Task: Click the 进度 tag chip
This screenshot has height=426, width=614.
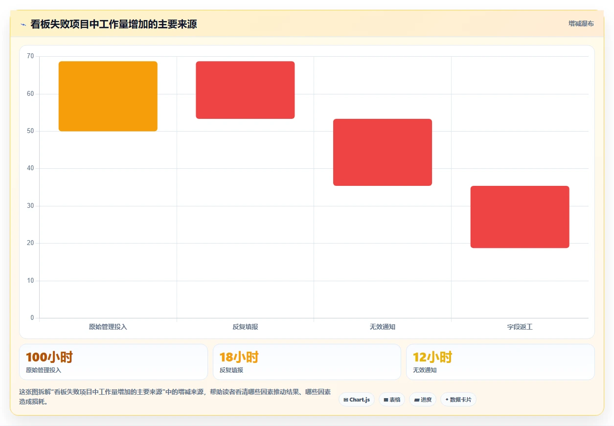Action: click(423, 400)
